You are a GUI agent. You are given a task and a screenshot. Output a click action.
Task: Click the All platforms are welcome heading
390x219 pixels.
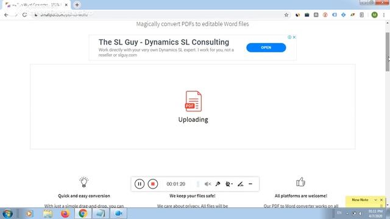coord(300,196)
